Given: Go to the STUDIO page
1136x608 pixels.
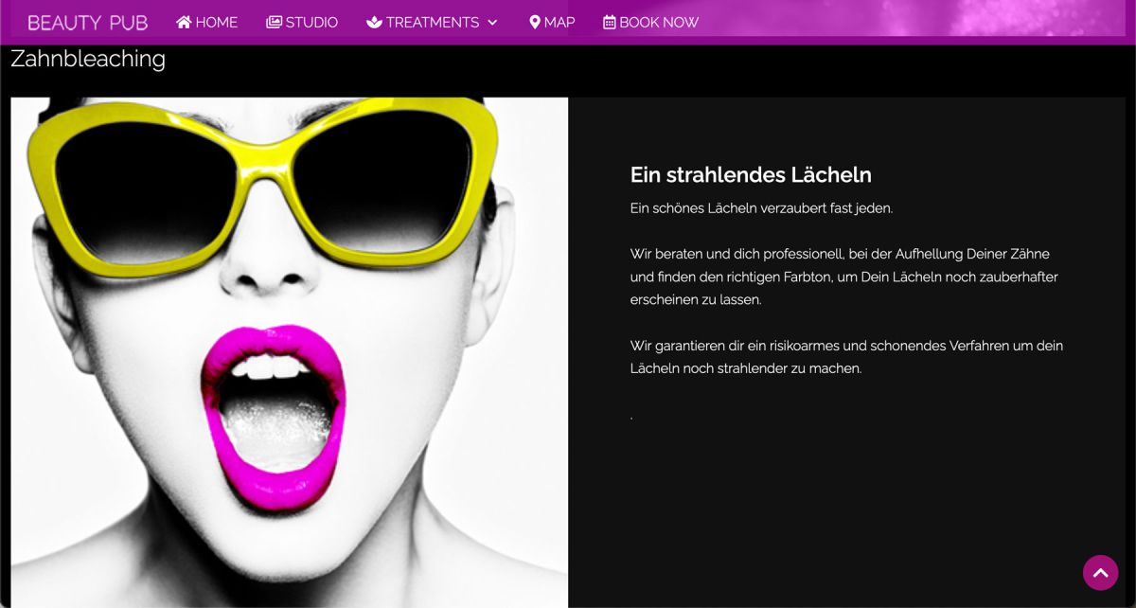Looking at the screenshot, I should pyautogui.click(x=302, y=22).
